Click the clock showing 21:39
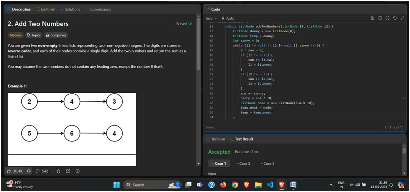This screenshot has height=192, width=410. tap(379, 185)
